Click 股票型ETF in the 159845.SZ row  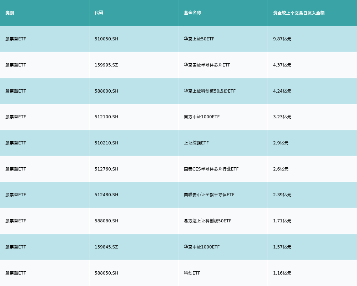16,247
